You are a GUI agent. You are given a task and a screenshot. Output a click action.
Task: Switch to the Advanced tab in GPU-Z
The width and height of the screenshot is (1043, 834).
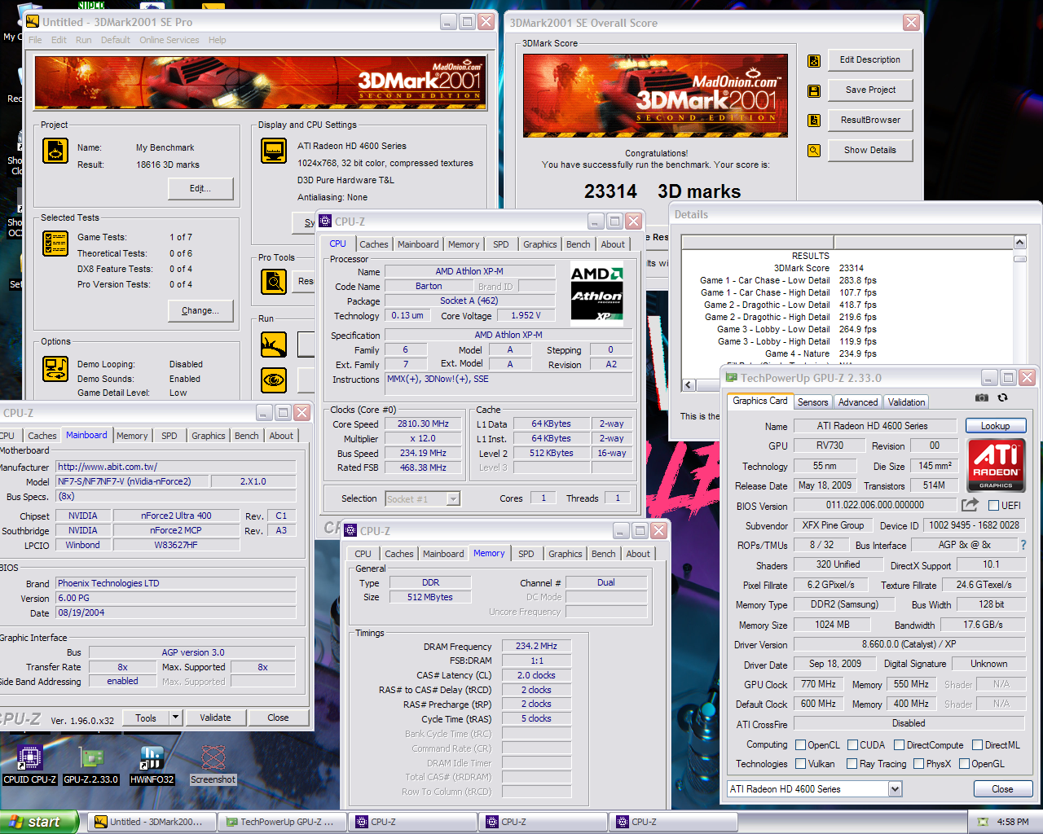pos(858,402)
